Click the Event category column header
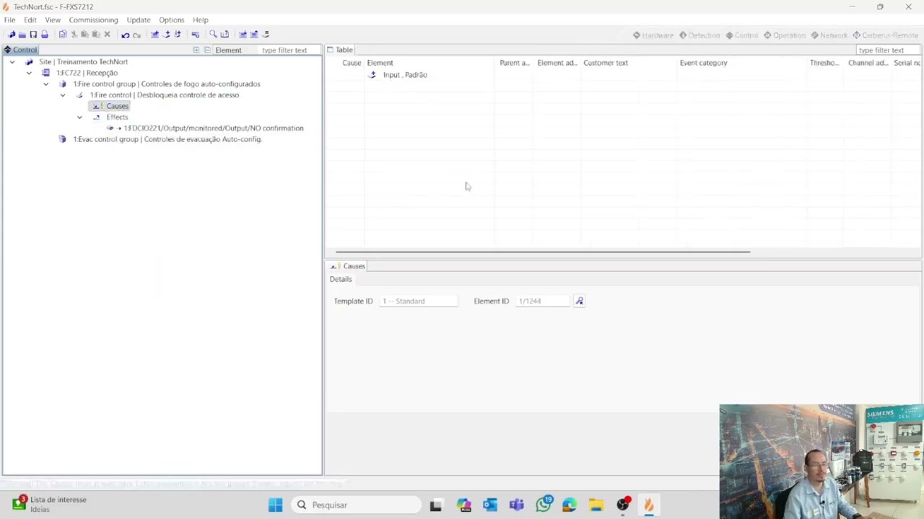The image size is (924, 519). point(741,63)
